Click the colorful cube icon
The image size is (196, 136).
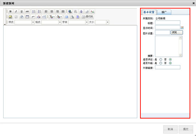point(38,17)
